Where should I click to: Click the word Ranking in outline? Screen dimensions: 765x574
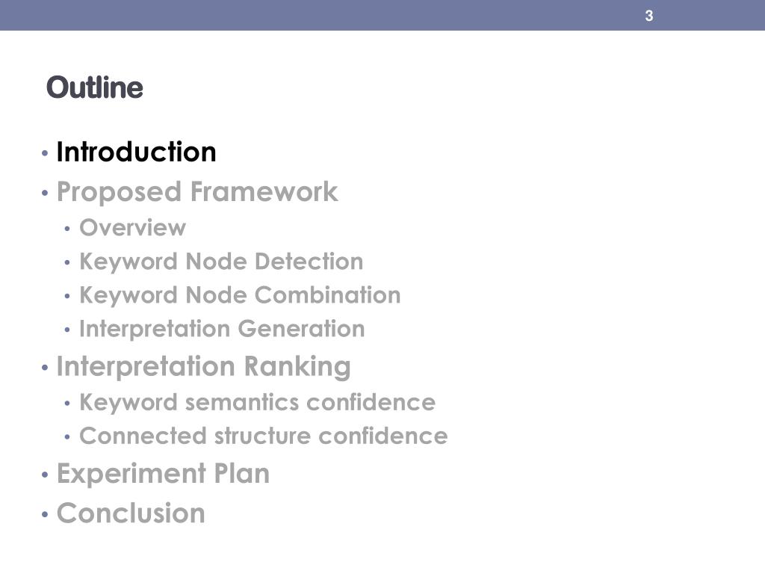tap(297, 367)
